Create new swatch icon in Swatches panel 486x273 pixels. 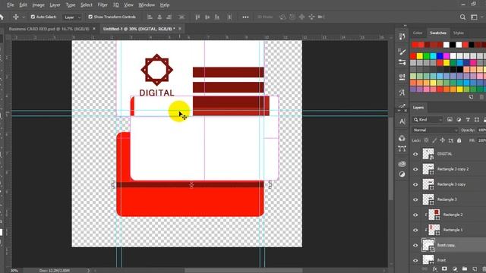click(471, 97)
